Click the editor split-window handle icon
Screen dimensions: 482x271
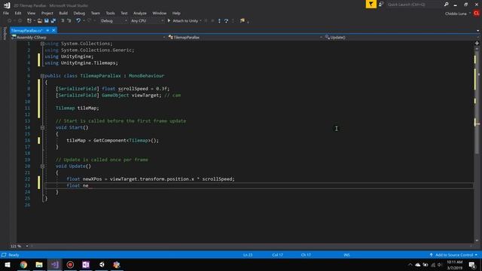tap(477, 44)
